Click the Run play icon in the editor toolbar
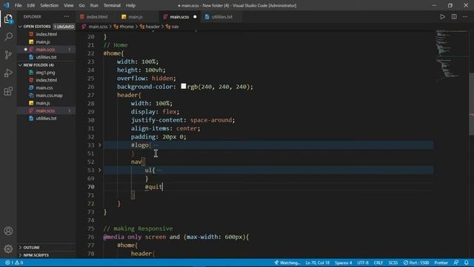The image size is (474, 267). (442, 16)
